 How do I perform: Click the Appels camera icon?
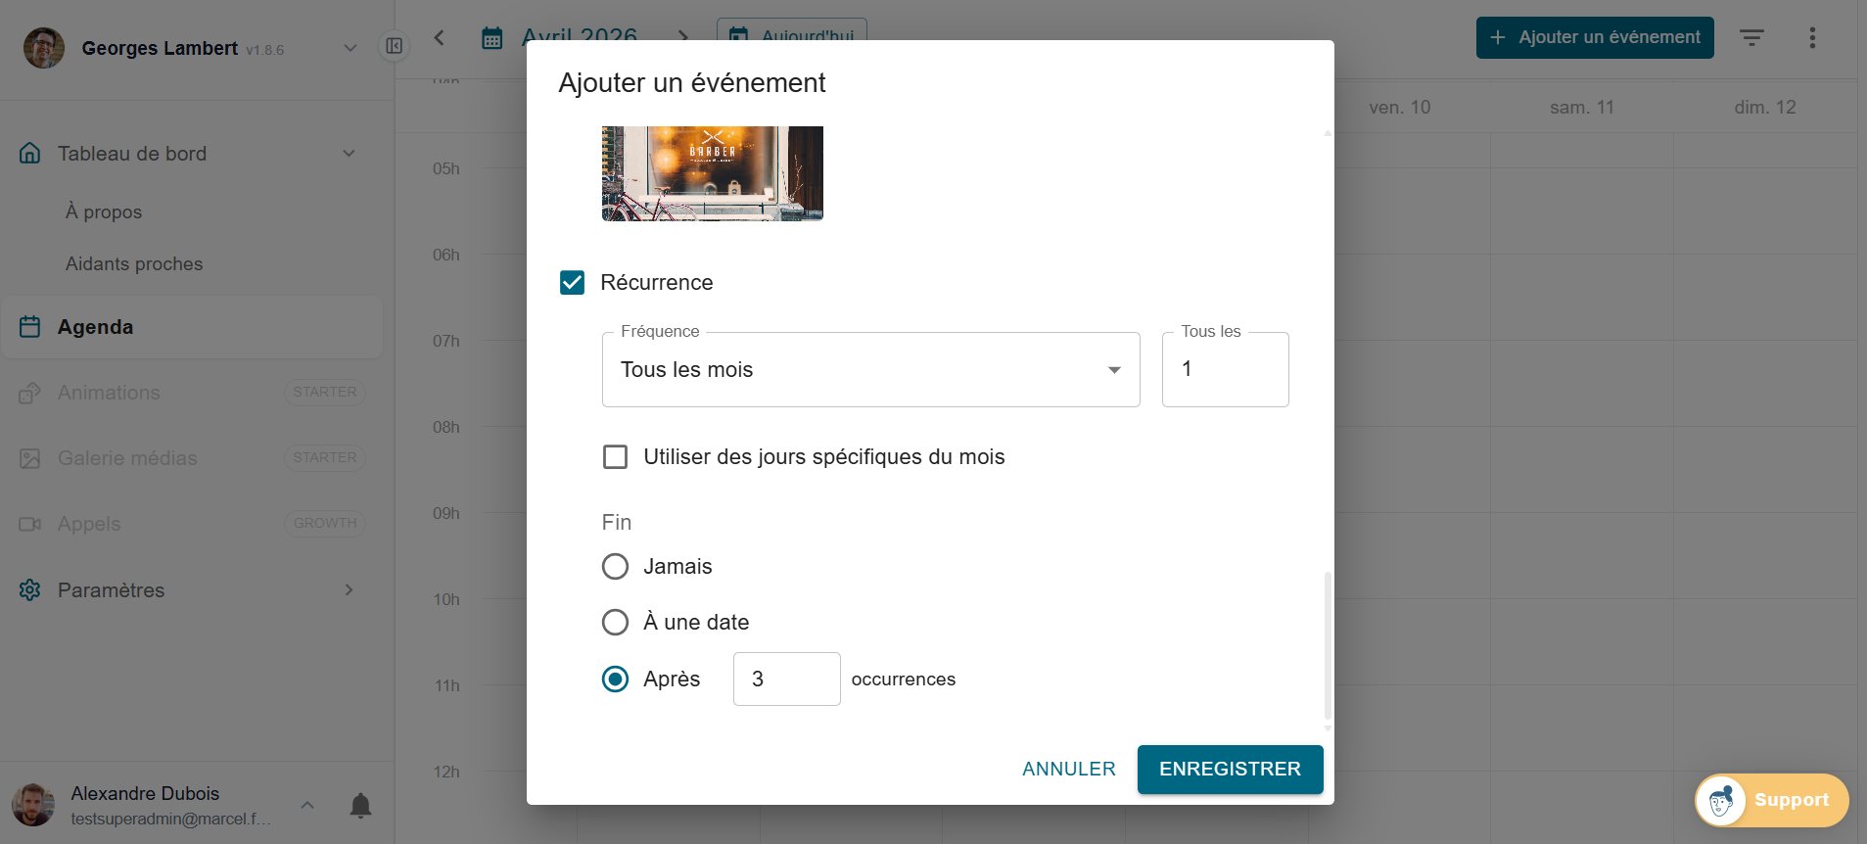point(30,523)
